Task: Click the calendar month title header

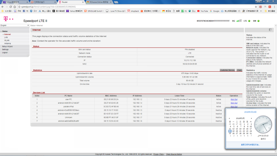Action: pos(240,118)
